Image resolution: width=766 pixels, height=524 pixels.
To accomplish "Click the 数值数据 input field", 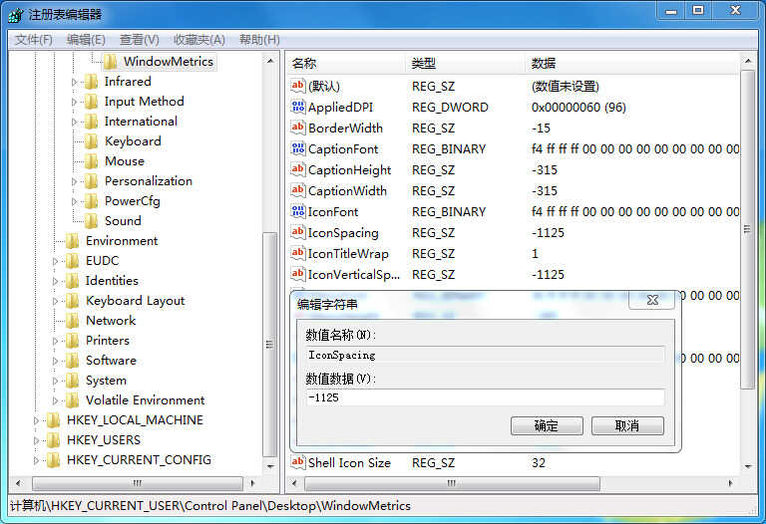I will (x=485, y=397).
